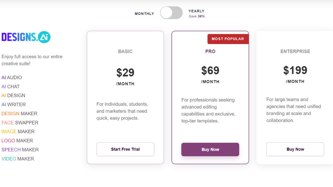Open the AI DESIGN link
This screenshot has width=333, height=187.
(x=13, y=96)
